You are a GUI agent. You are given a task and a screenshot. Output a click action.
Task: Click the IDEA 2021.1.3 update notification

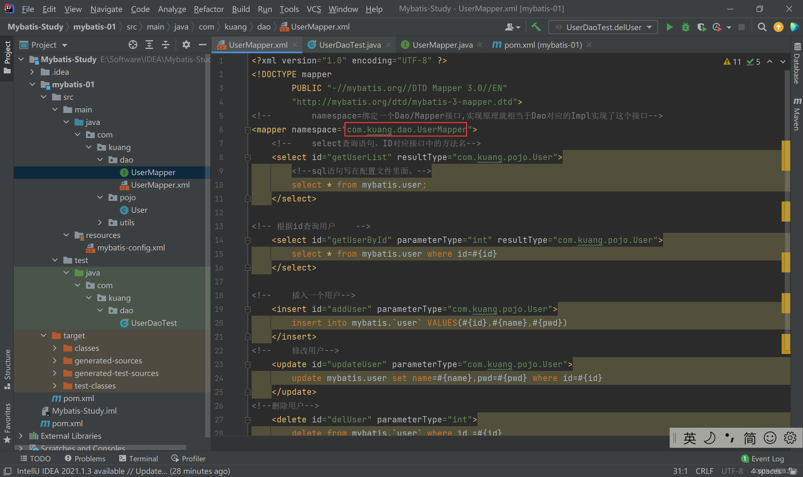pyautogui.click(x=123, y=471)
